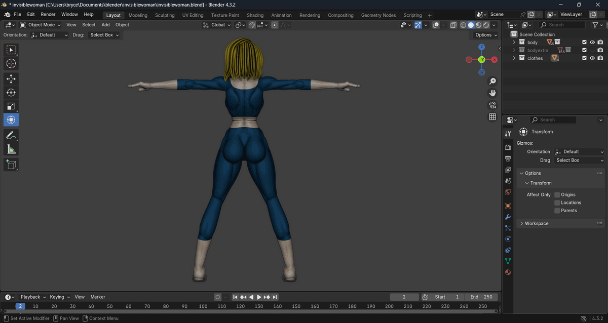
Task: Toggle camera view in viewport
Action: point(492,105)
